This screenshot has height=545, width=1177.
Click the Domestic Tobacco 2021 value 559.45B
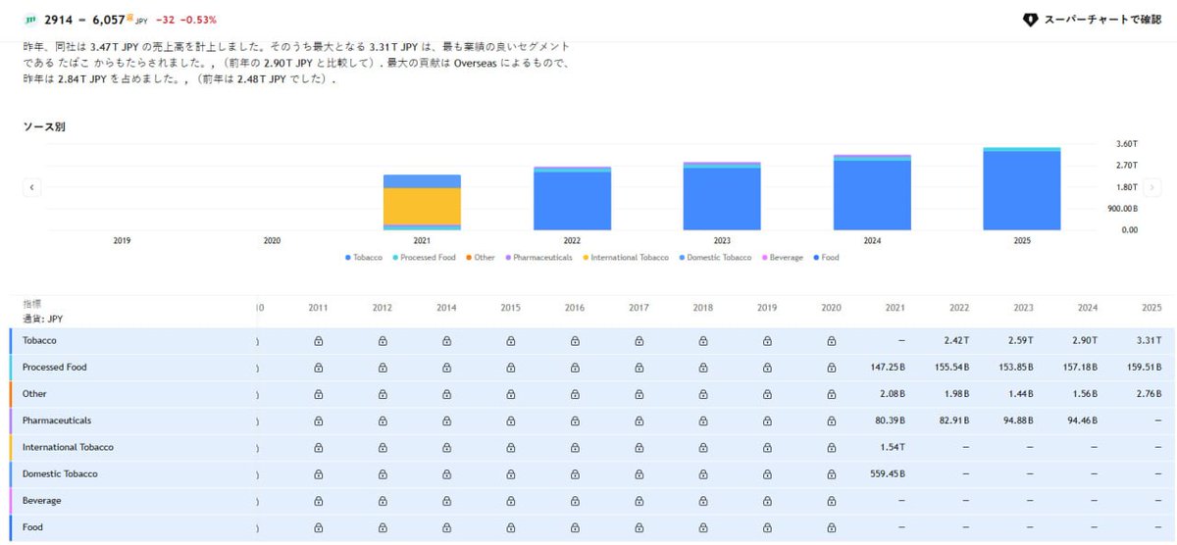888,474
